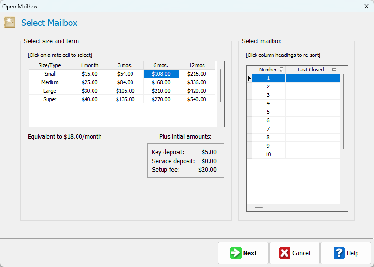Select the Small 1 month rate $15.00

[90, 74]
